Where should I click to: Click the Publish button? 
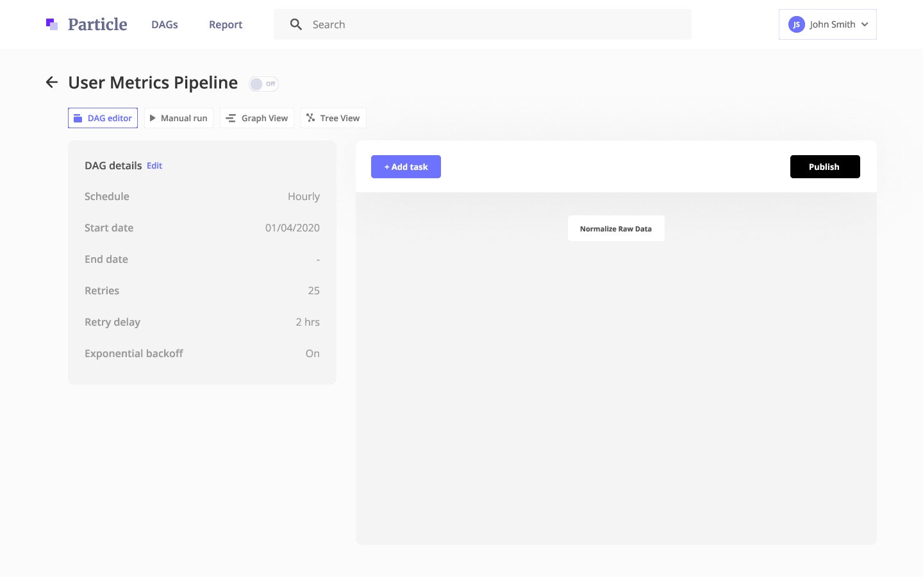coord(824,167)
